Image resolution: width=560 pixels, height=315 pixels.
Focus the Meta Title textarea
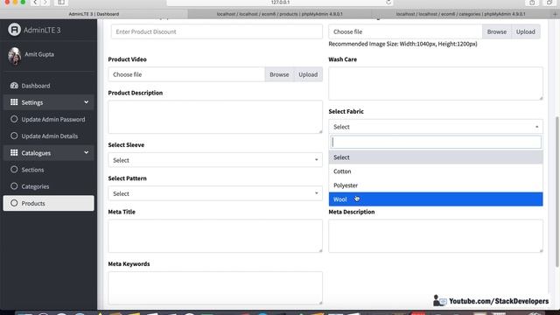coord(215,235)
